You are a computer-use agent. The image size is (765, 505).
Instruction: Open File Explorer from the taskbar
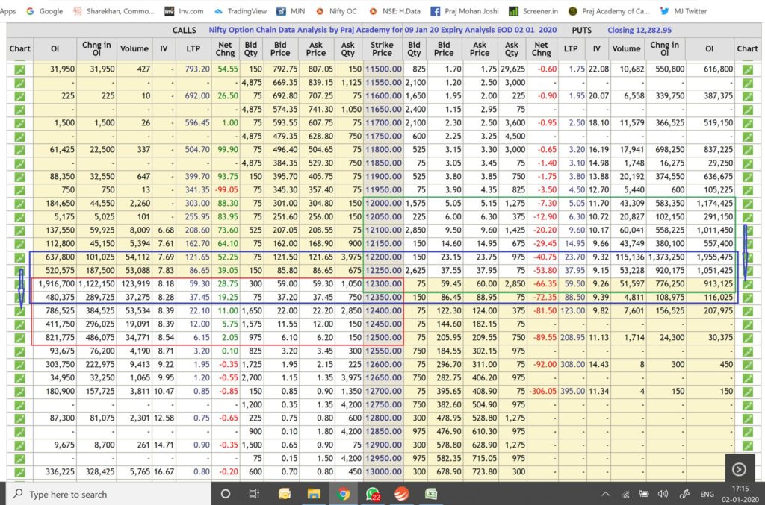click(x=285, y=494)
